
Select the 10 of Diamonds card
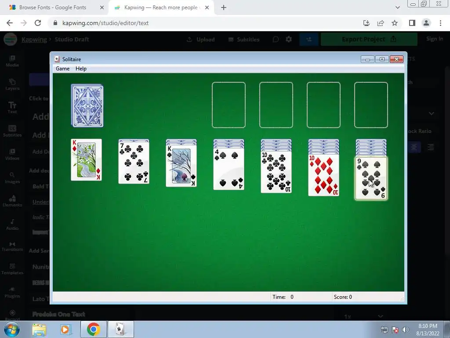324,175
